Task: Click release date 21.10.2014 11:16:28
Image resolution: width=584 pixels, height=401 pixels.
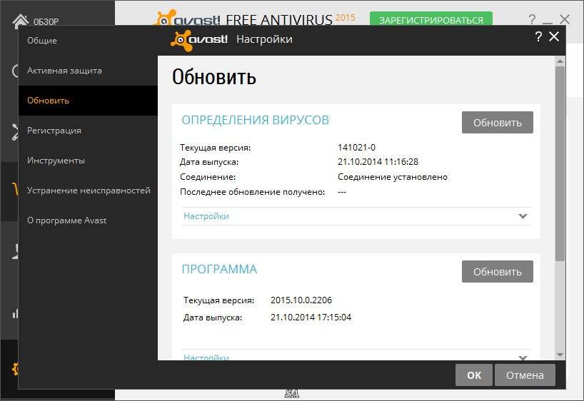Action: pos(378,161)
